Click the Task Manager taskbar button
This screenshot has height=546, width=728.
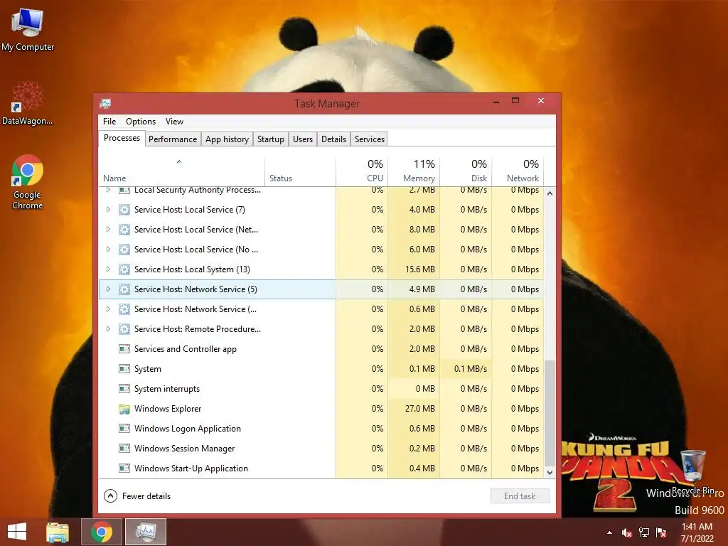pos(145,532)
